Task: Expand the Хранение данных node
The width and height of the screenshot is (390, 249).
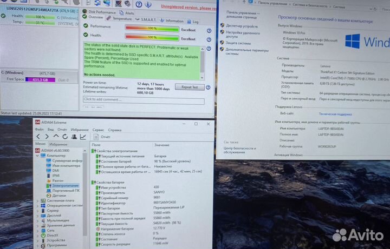Action: pos(37,225)
